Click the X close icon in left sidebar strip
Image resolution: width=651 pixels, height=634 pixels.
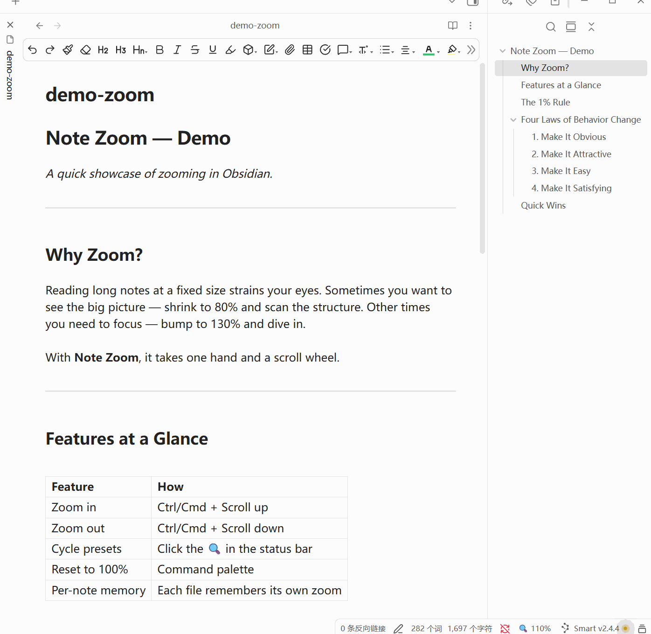point(10,25)
